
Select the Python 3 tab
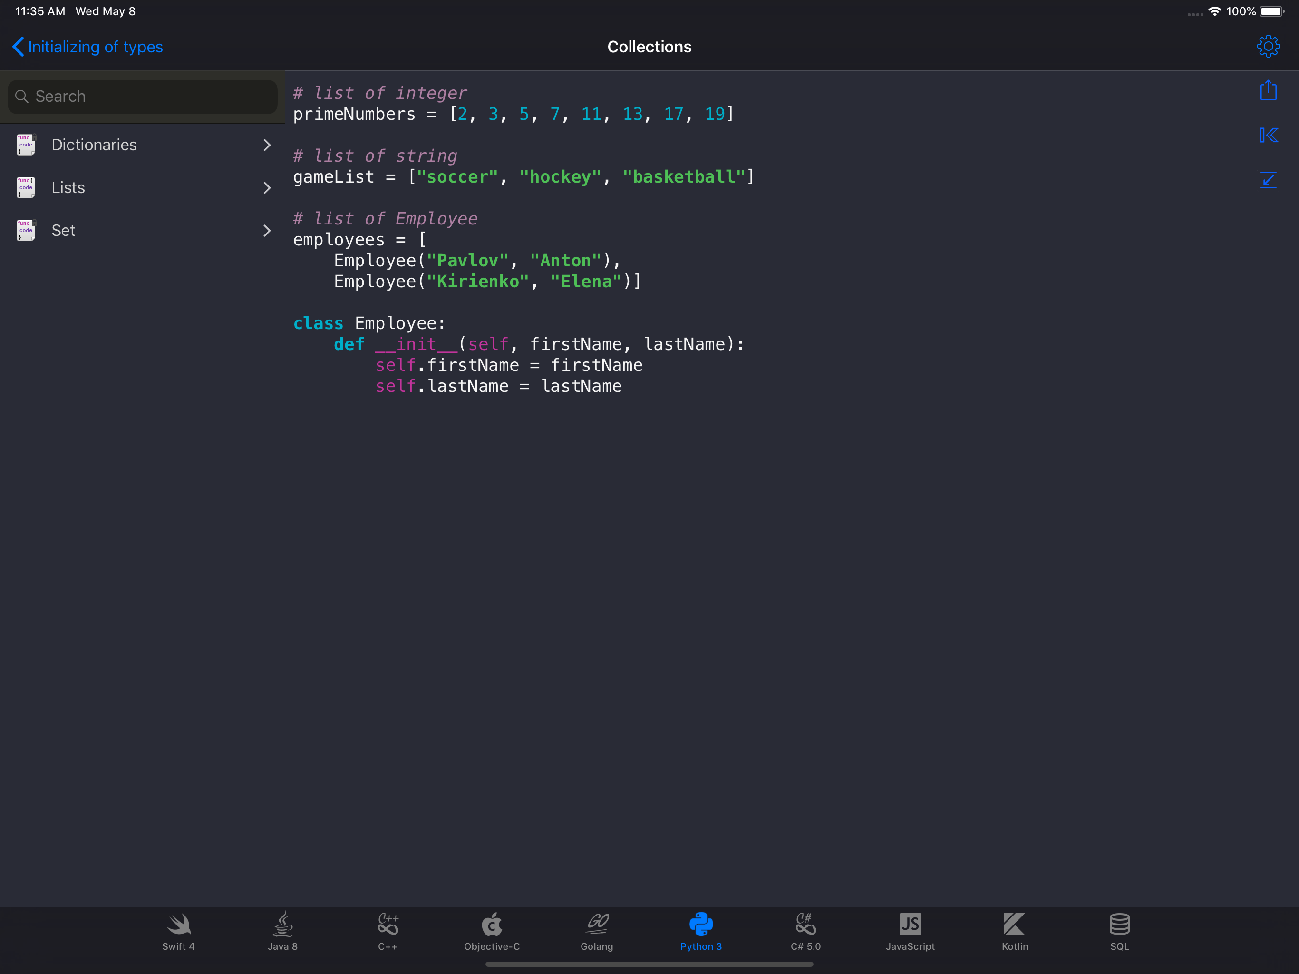[701, 931]
